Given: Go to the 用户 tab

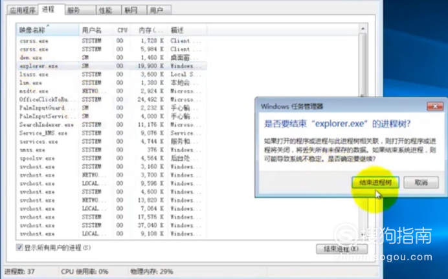Looking at the screenshot, I should 159,10.
